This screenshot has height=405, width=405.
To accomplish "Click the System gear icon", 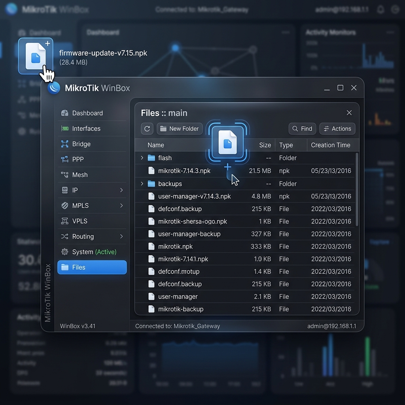I will coord(64,252).
